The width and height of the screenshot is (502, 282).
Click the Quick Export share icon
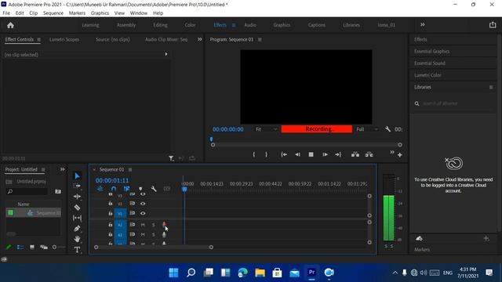tap(493, 25)
